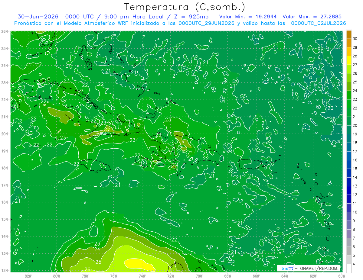Screen dimensions: 363x280
Task: Click the '15N' latitude axis label
Action: pos(4,219)
